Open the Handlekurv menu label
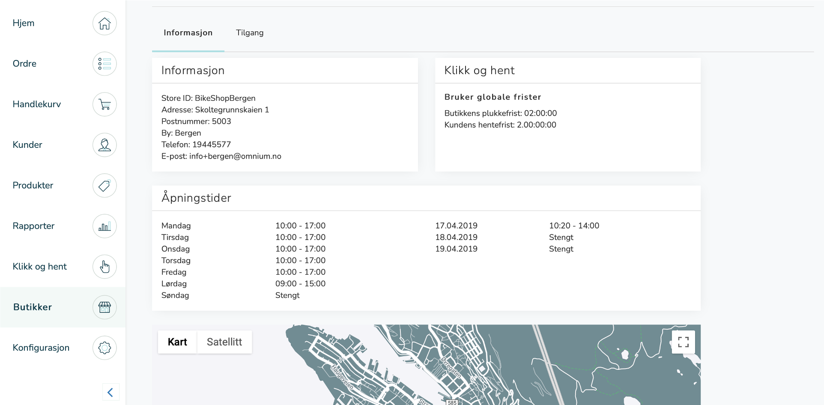This screenshot has width=824, height=405. coord(37,104)
